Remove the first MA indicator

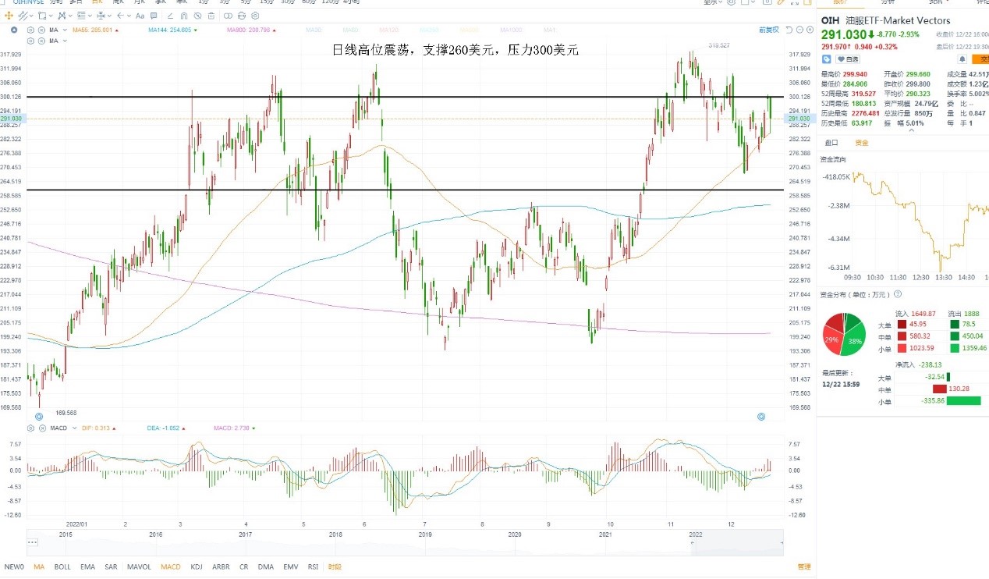pos(41,30)
